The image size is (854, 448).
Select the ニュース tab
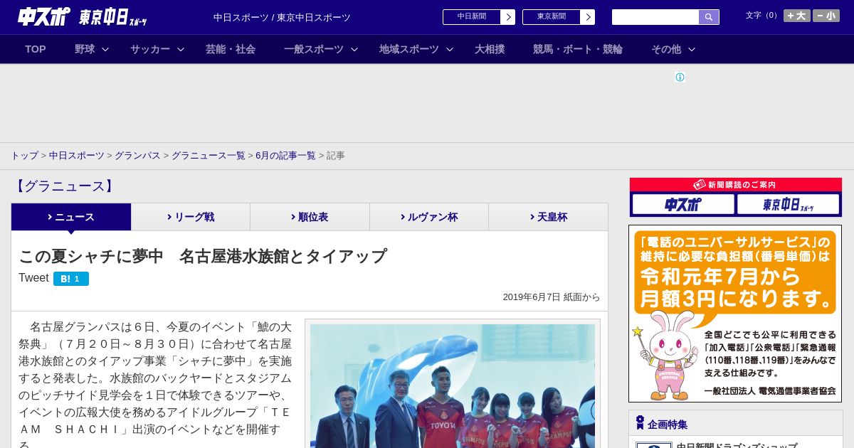coord(71,217)
